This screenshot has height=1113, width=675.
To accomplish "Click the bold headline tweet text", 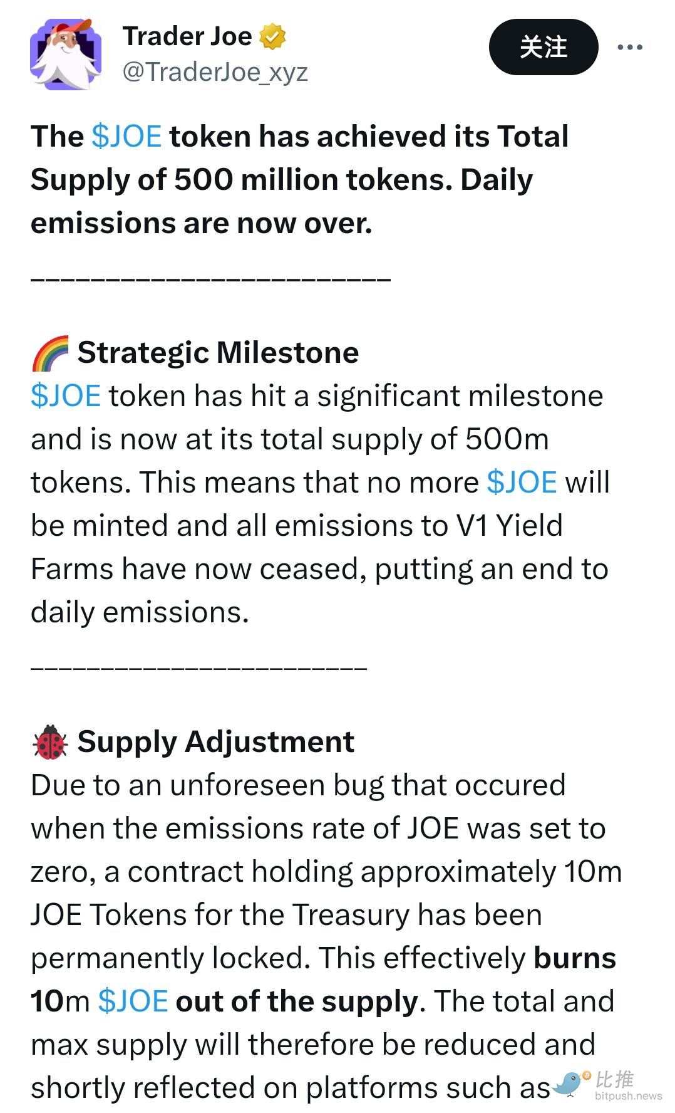I will pyautogui.click(x=300, y=180).
